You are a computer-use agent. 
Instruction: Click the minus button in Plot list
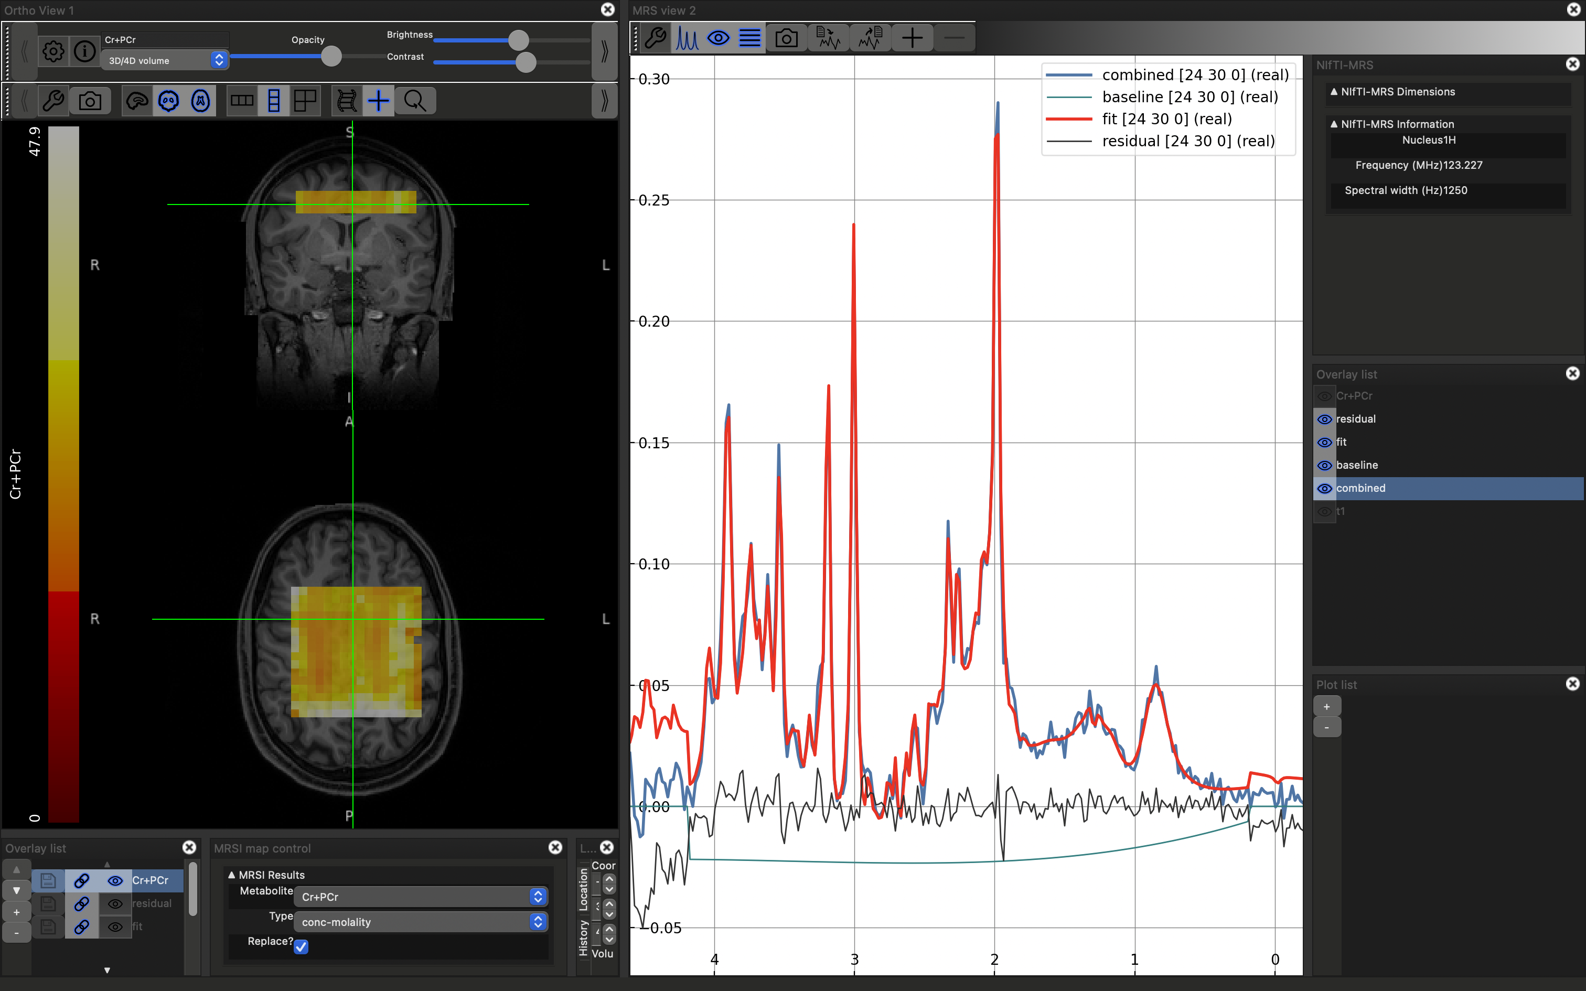1326,728
